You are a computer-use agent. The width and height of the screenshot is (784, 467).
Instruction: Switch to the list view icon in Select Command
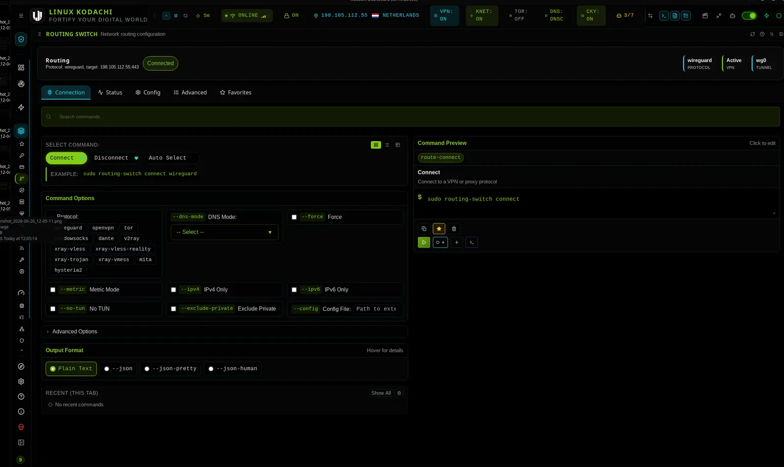click(x=387, y=145)
